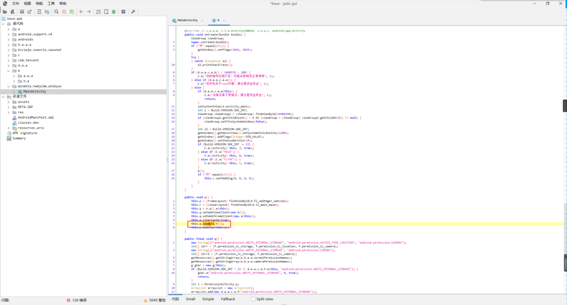Click the MainActivity class icon in tree
This screenshot has height=305, width=567.
coord(20,91)
